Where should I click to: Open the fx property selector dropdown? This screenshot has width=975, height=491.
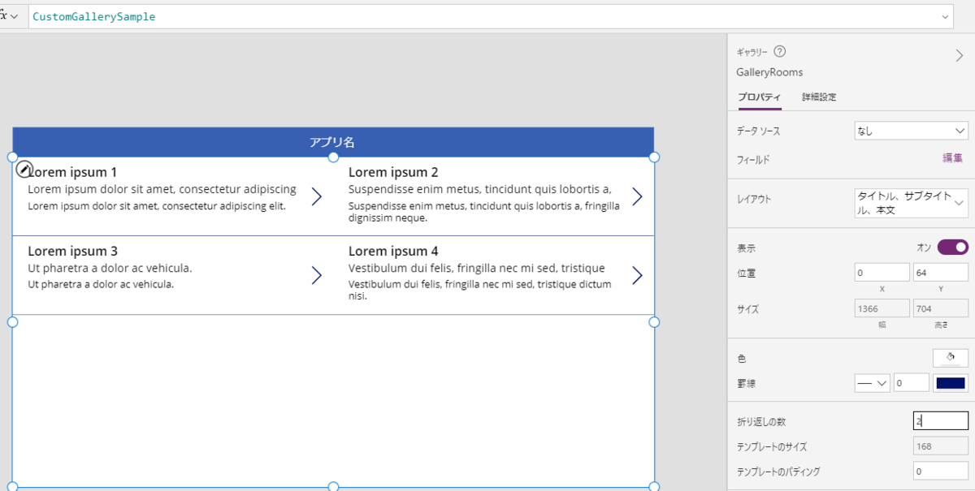coord(9,16)
